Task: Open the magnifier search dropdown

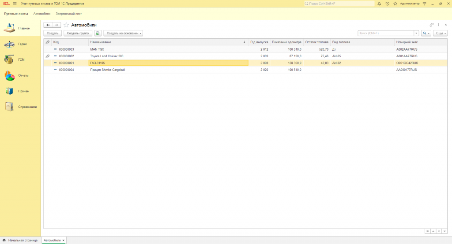Action: (426, 33)
